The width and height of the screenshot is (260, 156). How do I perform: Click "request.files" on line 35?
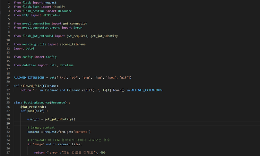pos(69,144)
